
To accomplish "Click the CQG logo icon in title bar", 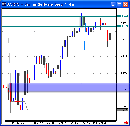I will (4, 4).
